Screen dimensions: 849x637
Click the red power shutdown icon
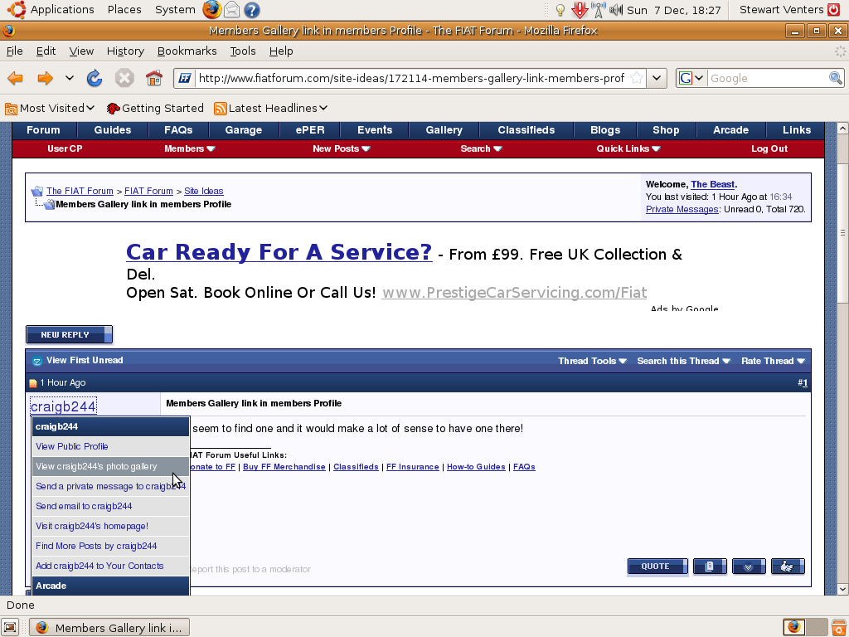click(834, 10)
